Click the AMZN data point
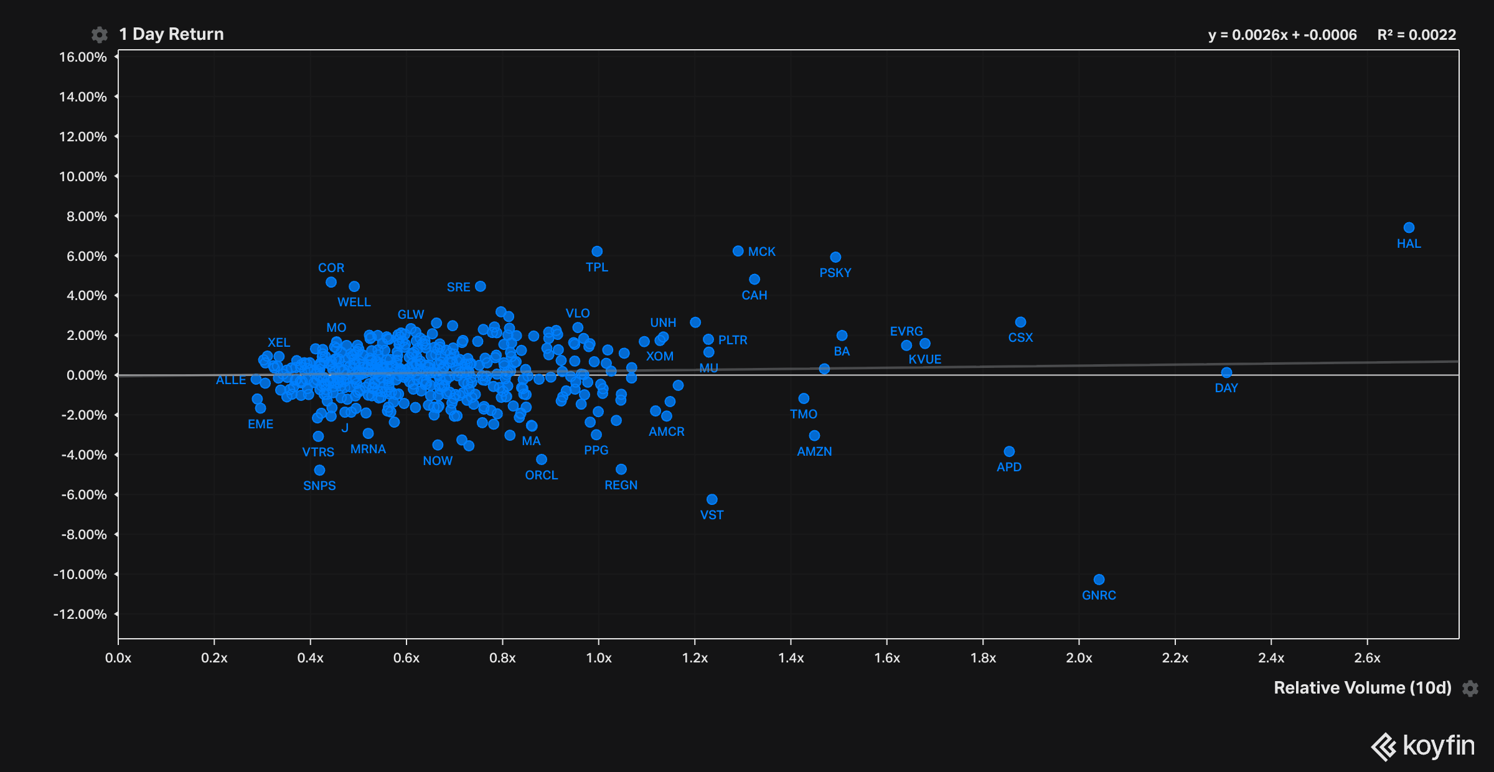Image resolution: width=1494 pixels, height=772 pixels. (814, 436)
